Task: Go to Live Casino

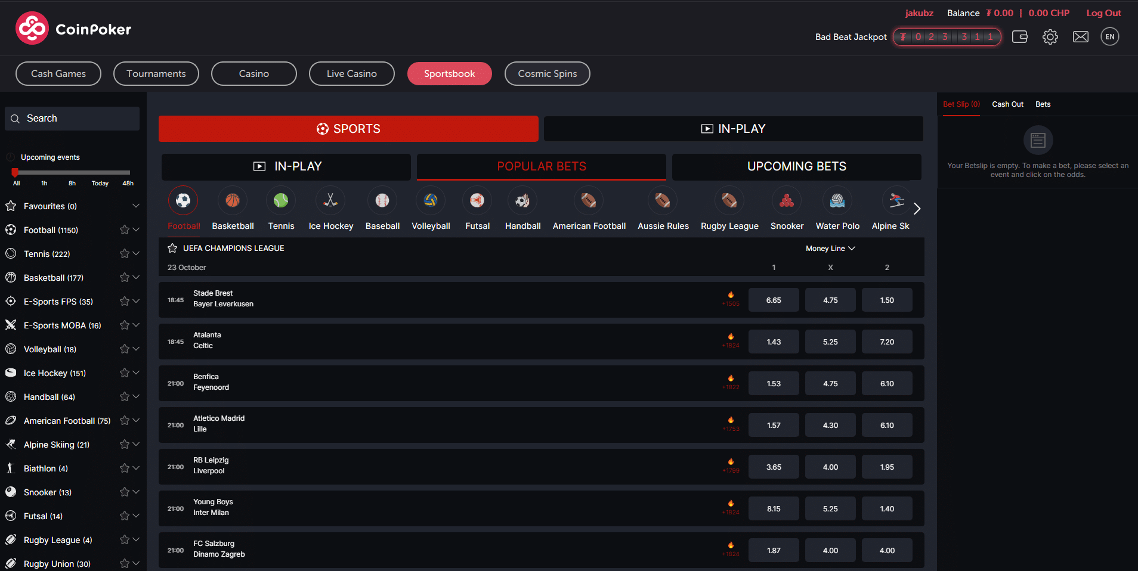Action: (x=352, y=73)
